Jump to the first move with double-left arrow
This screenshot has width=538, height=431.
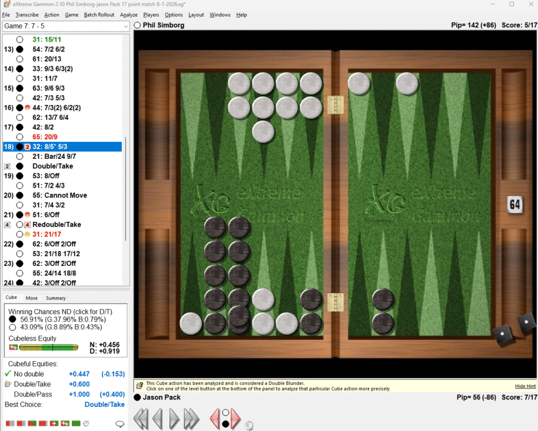coord(141,418)
